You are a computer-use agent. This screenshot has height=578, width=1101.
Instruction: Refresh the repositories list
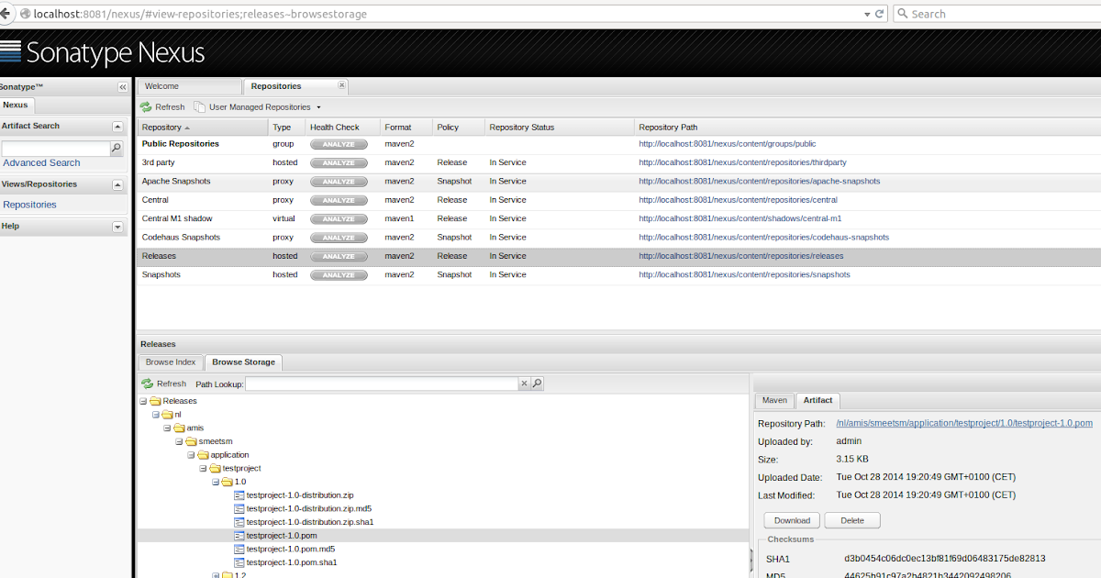point(162,107)
